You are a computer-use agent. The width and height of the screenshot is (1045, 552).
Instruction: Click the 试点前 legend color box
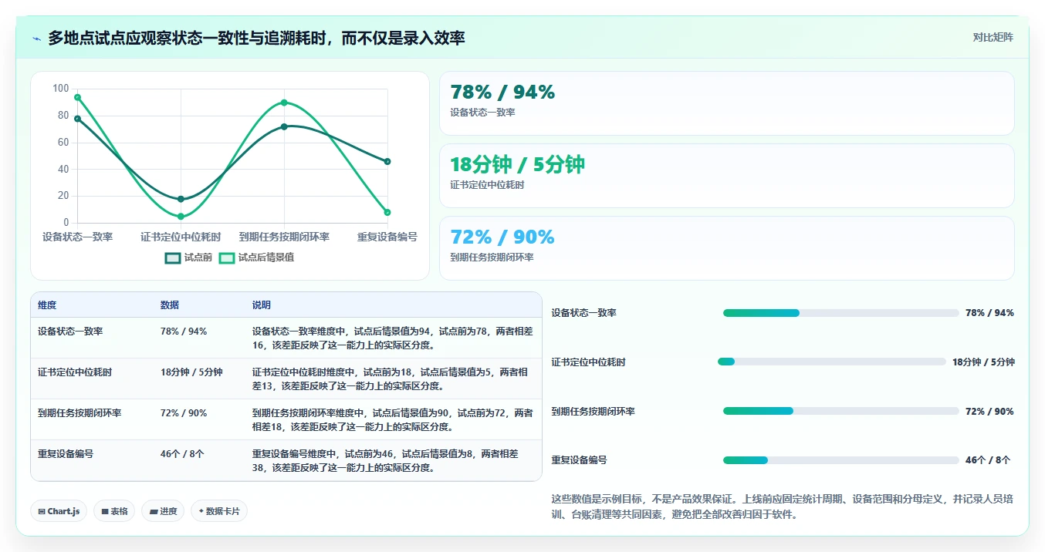(173, 258)
